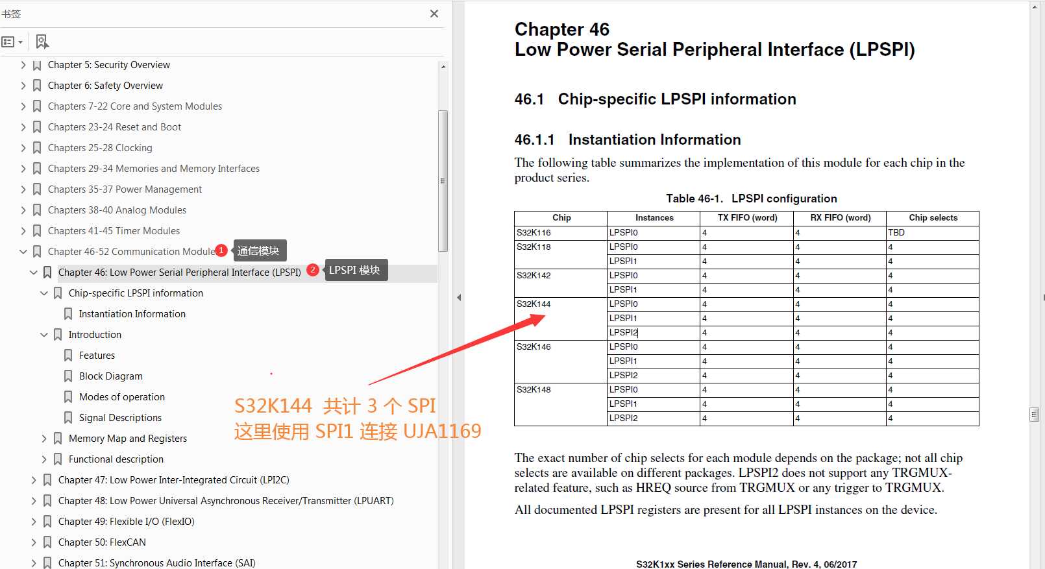Open Chapter 48: LPUART bookmark
The image size is (1045, 569).
(226, 501)
